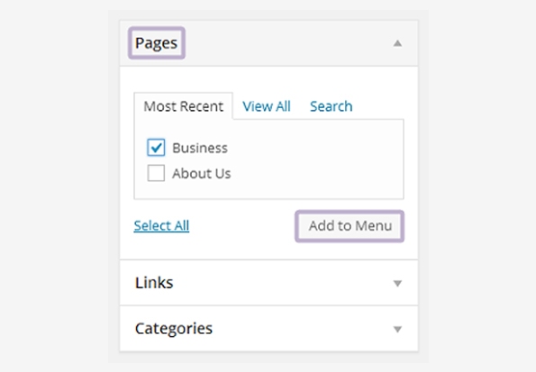Toggle About Us by clicking its text label

point(202,173)
